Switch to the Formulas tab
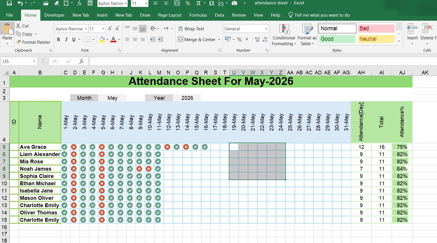The width and height of the screenshot is (437, 243). (198, 15)
